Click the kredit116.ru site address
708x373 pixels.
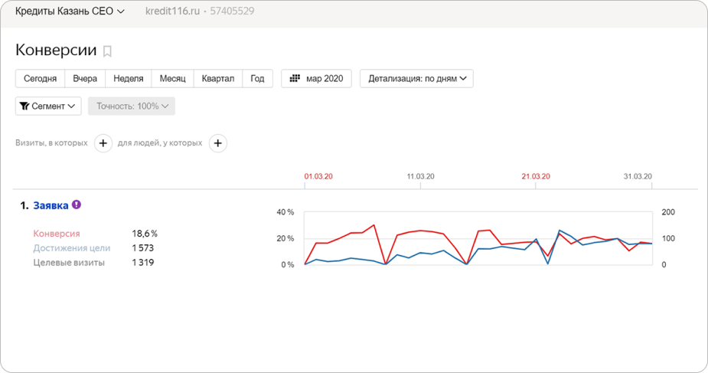tap(174, 11)
